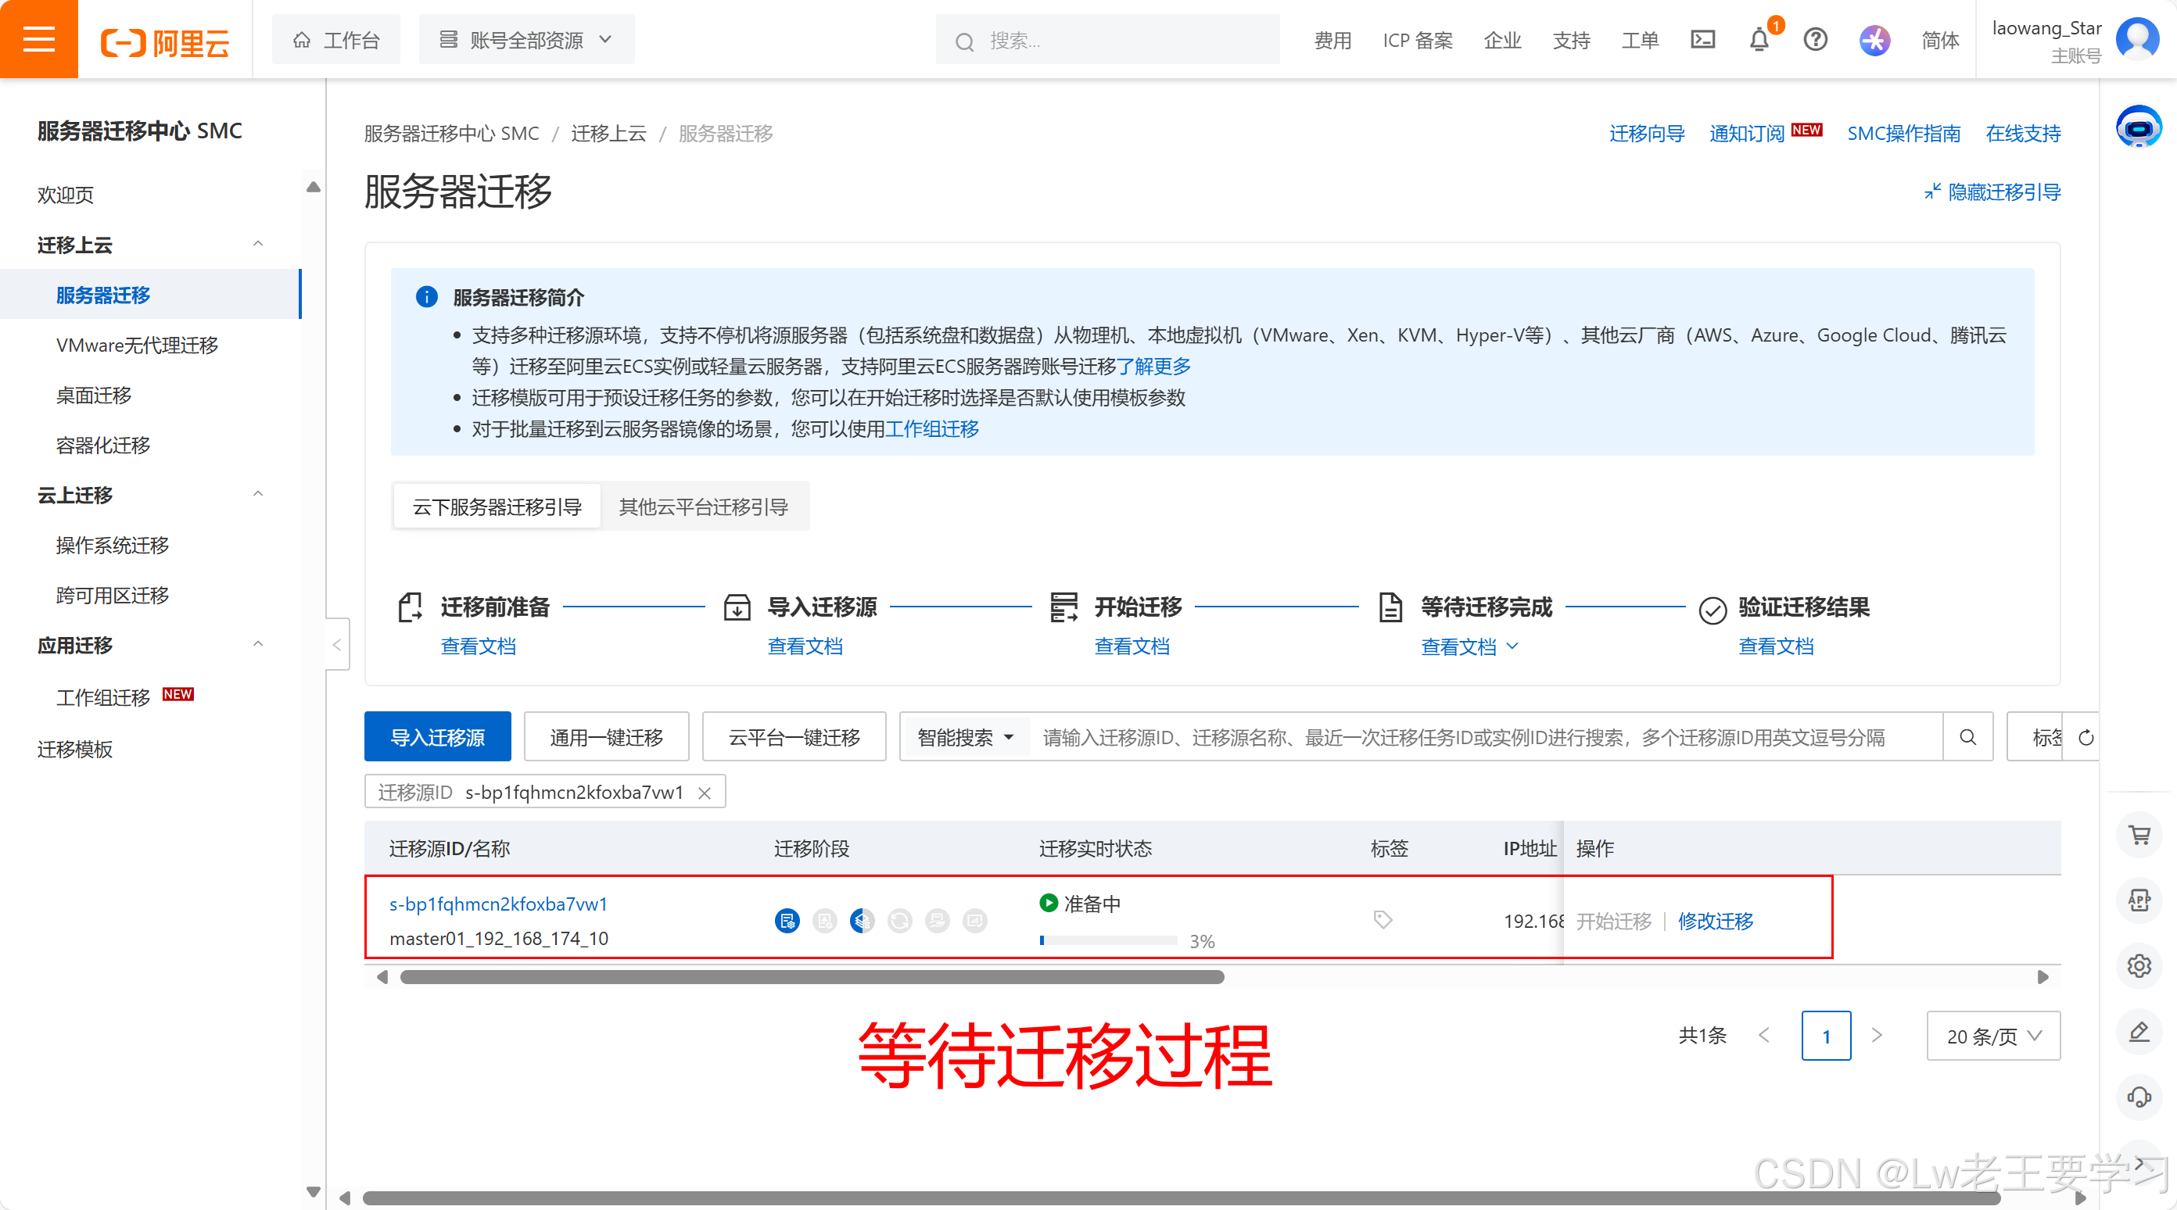This screenshot has width=2177, height=1210.
Task: Click the third blue migration stage icon
Action: coord(862,920)
